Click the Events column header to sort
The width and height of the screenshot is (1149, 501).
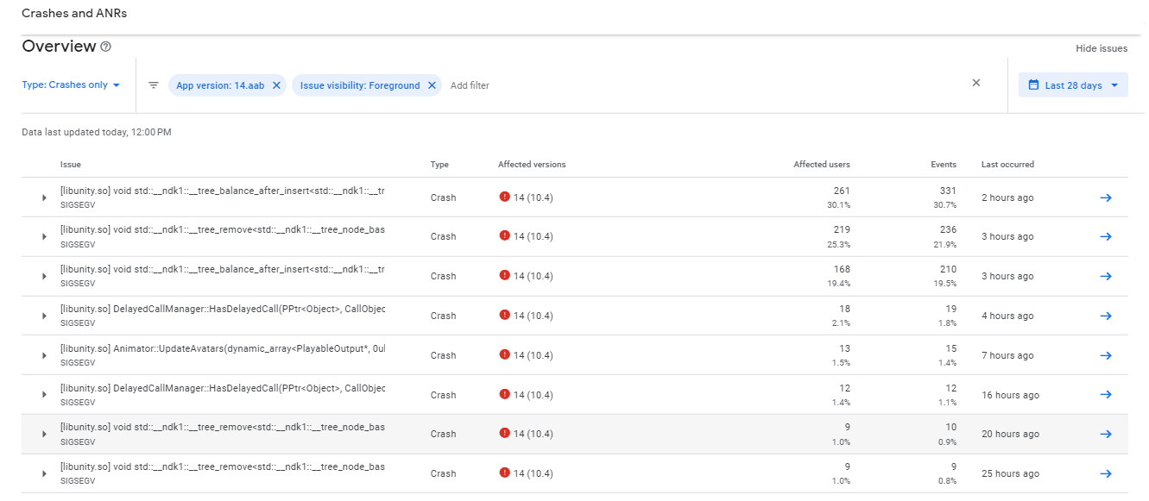coord(944,164)
